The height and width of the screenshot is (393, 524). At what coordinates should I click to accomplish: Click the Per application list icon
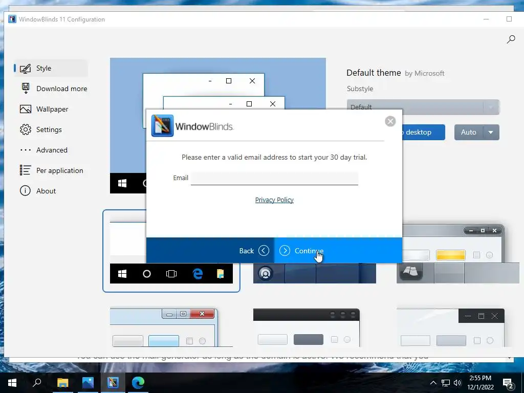point(26,170)
